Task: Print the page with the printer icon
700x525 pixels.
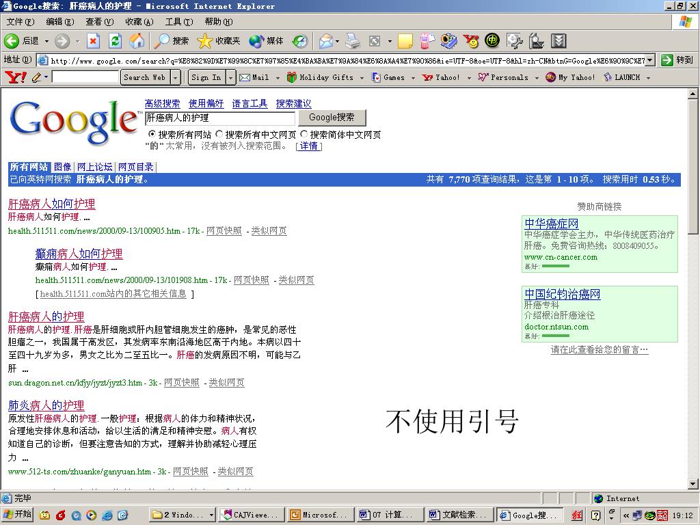Action: 353,41
